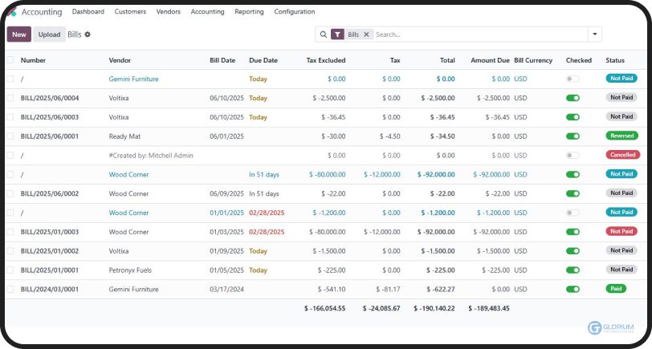Image resolution: width=652 pixels, height=349 pixels.
Task: Open the Reporting menu
Action: tap(249, 12)
